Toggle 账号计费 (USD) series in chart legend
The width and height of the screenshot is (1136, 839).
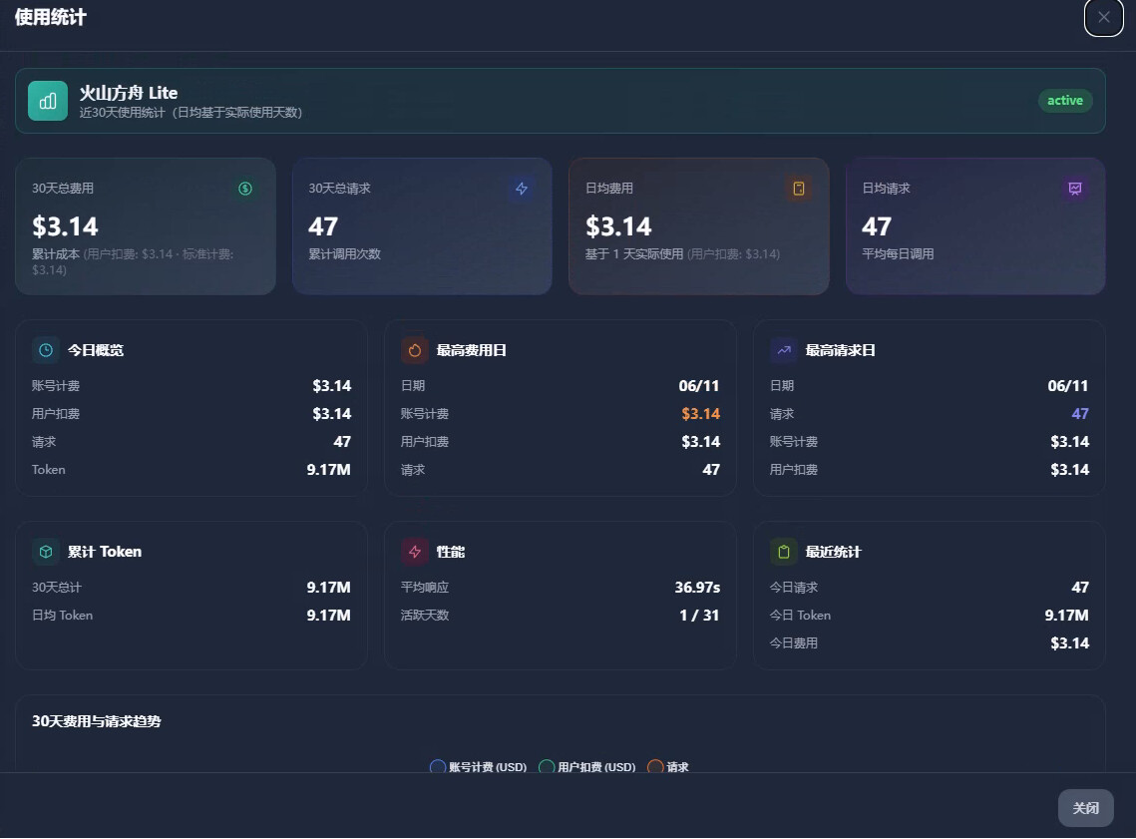point(478,766)
